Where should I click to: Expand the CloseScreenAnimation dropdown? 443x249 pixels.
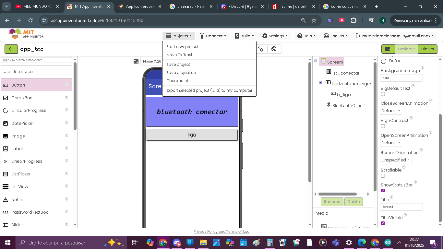click(391, 111)
